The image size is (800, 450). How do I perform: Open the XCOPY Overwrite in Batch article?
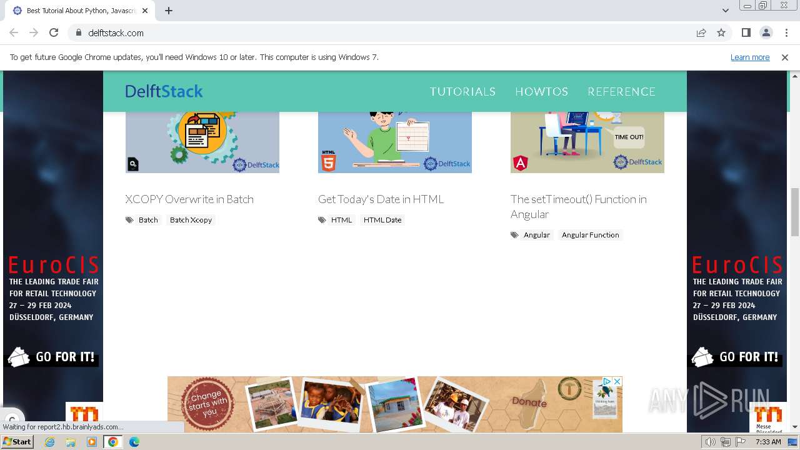click(189, 199)
